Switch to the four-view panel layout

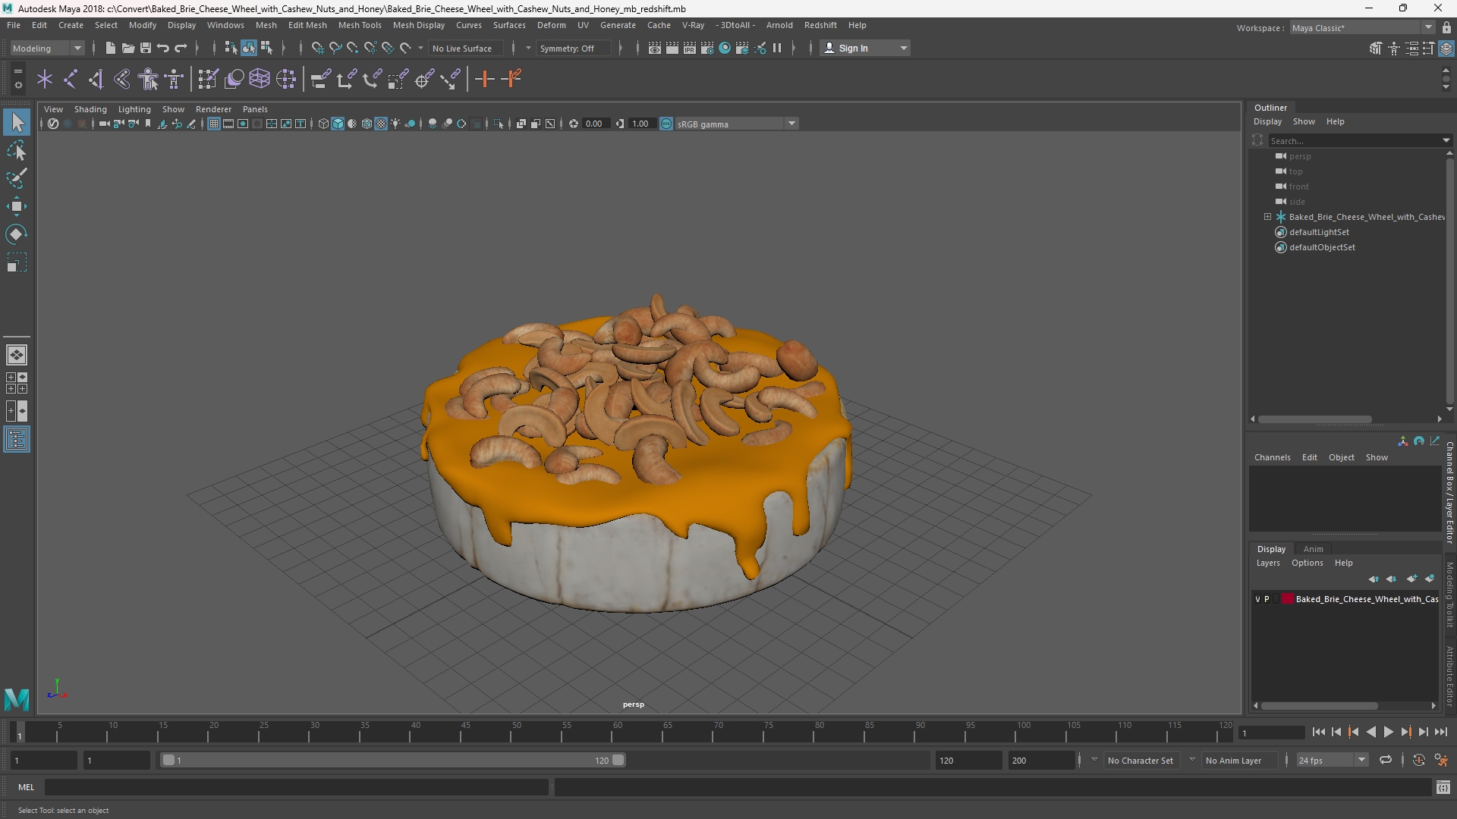(x=17, y=383)
